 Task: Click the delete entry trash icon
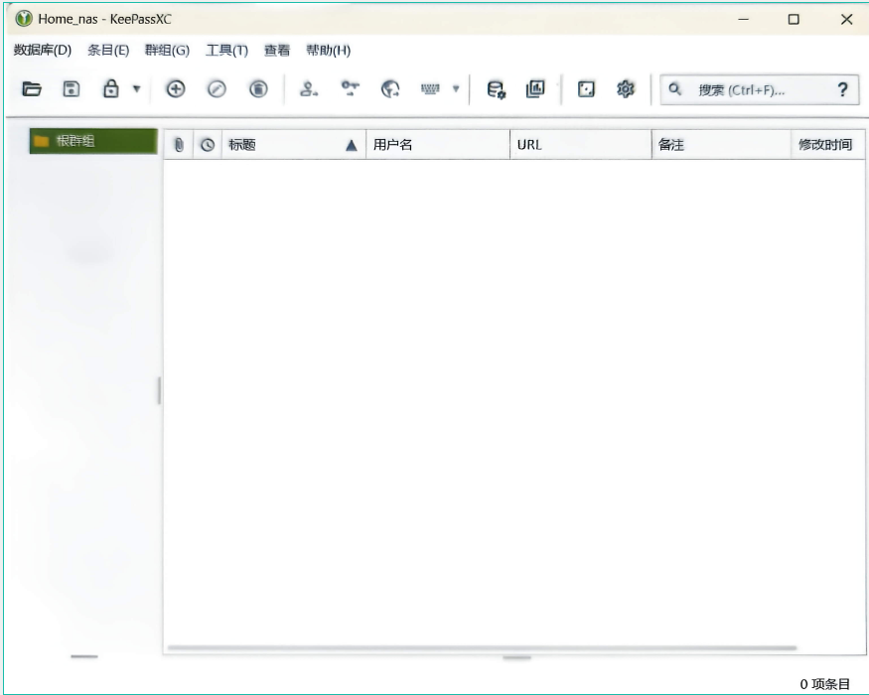click(257, 89)
